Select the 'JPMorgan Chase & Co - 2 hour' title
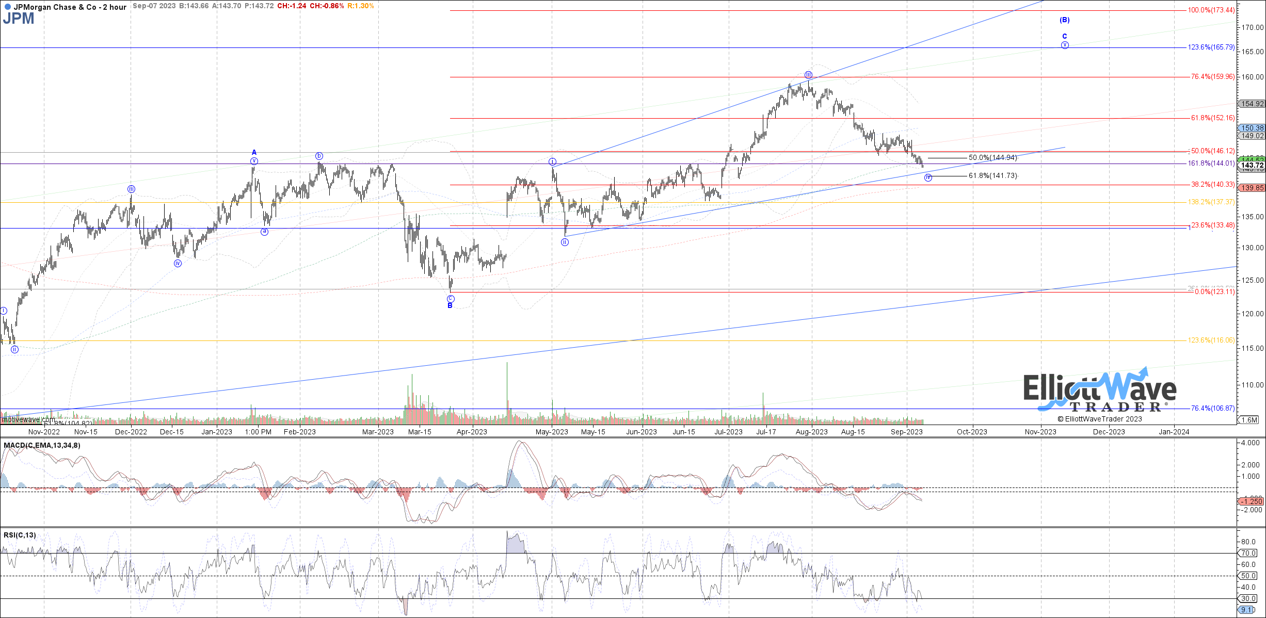The height and width of the screenshot is (618, 1266). pyautogui.click(x=70, y=7)
